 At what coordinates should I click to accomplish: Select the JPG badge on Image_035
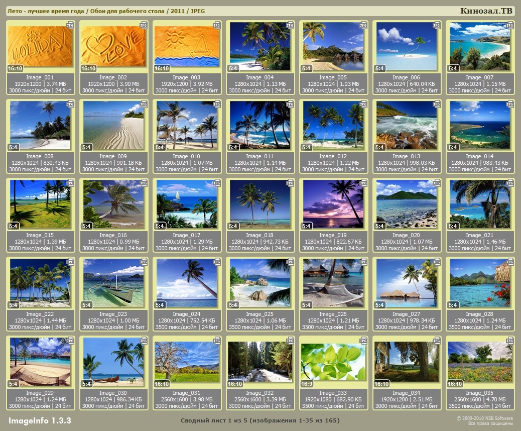click(x=510, y=341)
